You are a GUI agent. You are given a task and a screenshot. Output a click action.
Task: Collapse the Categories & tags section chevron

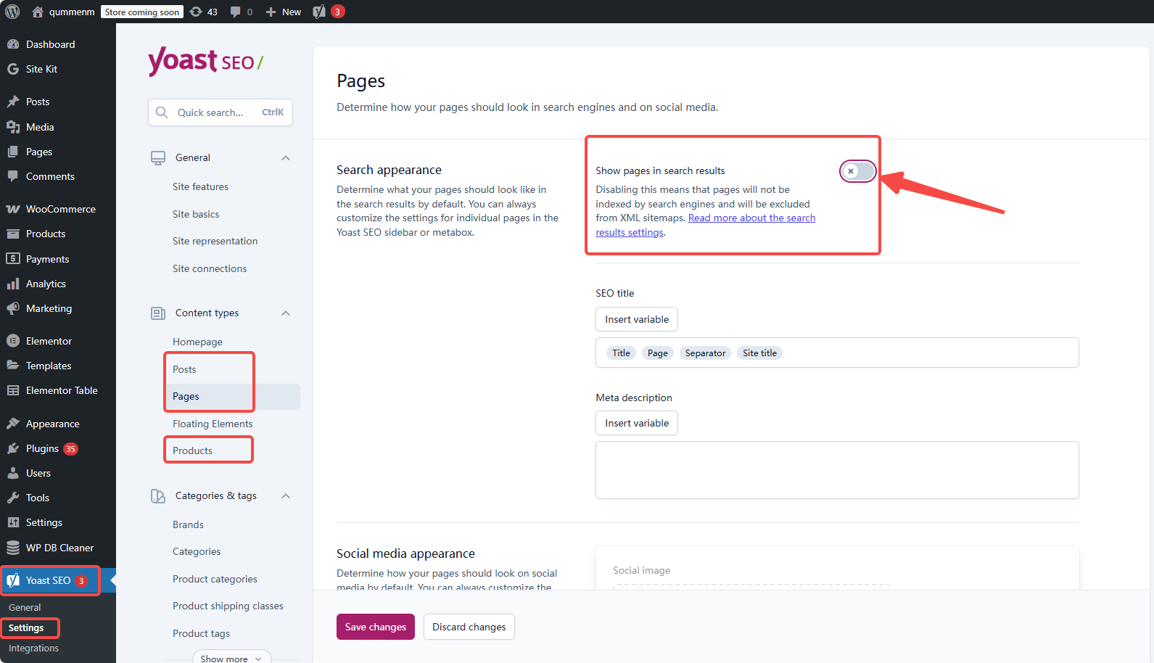[x=286, y=496]
